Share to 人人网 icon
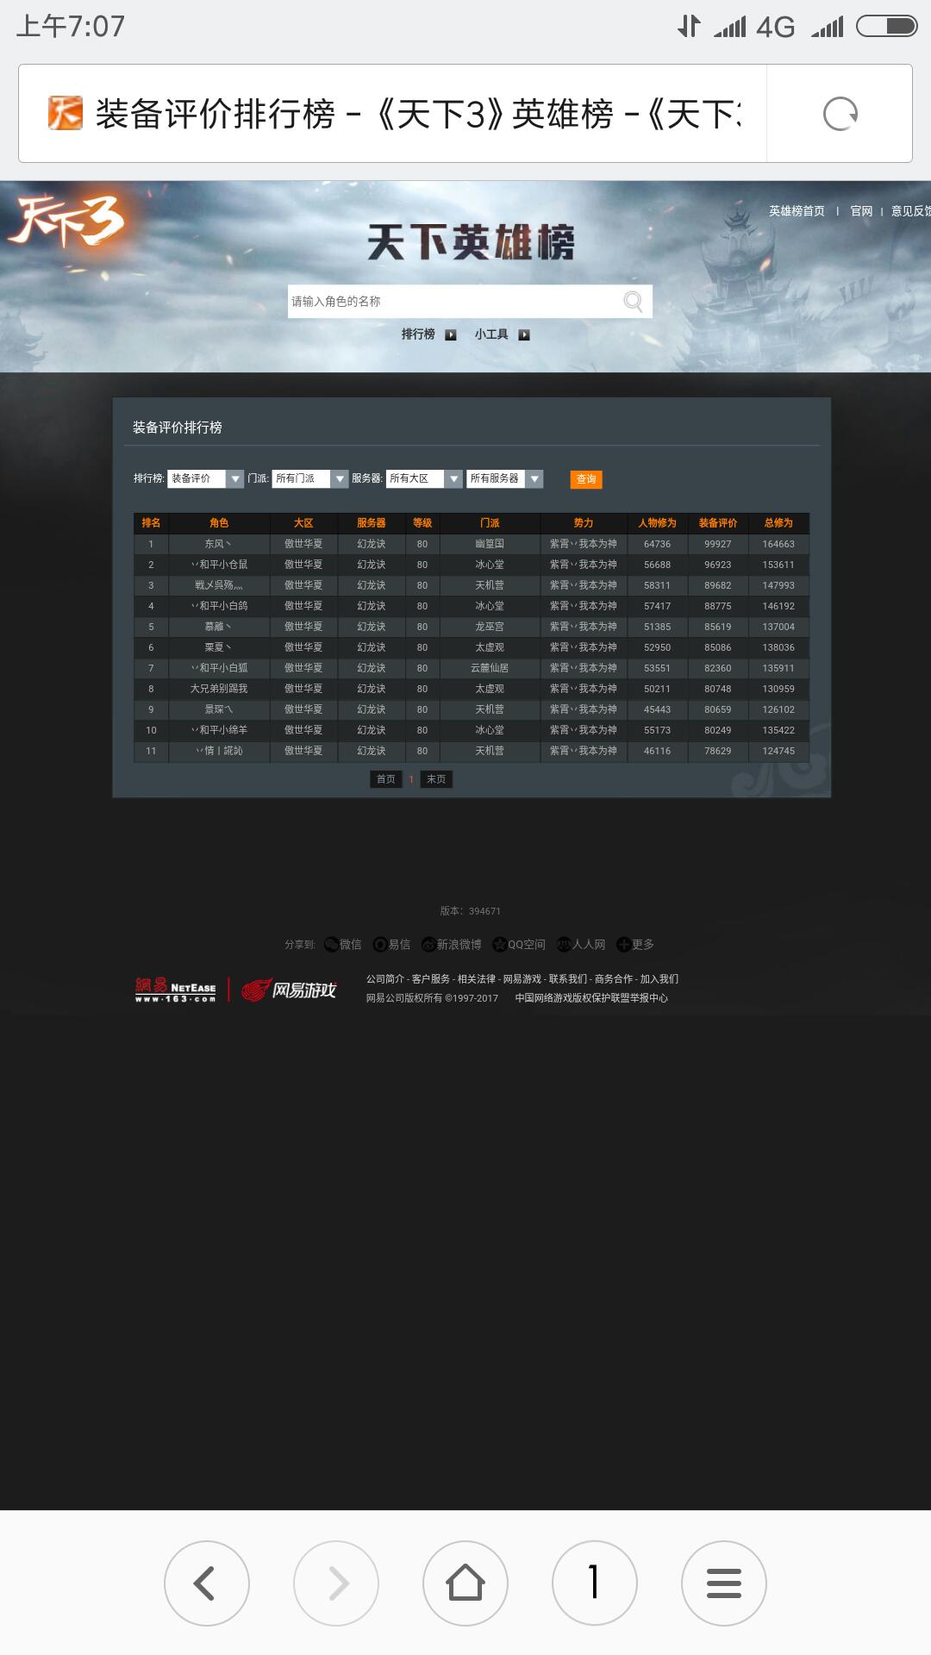 tap(565, 945)
